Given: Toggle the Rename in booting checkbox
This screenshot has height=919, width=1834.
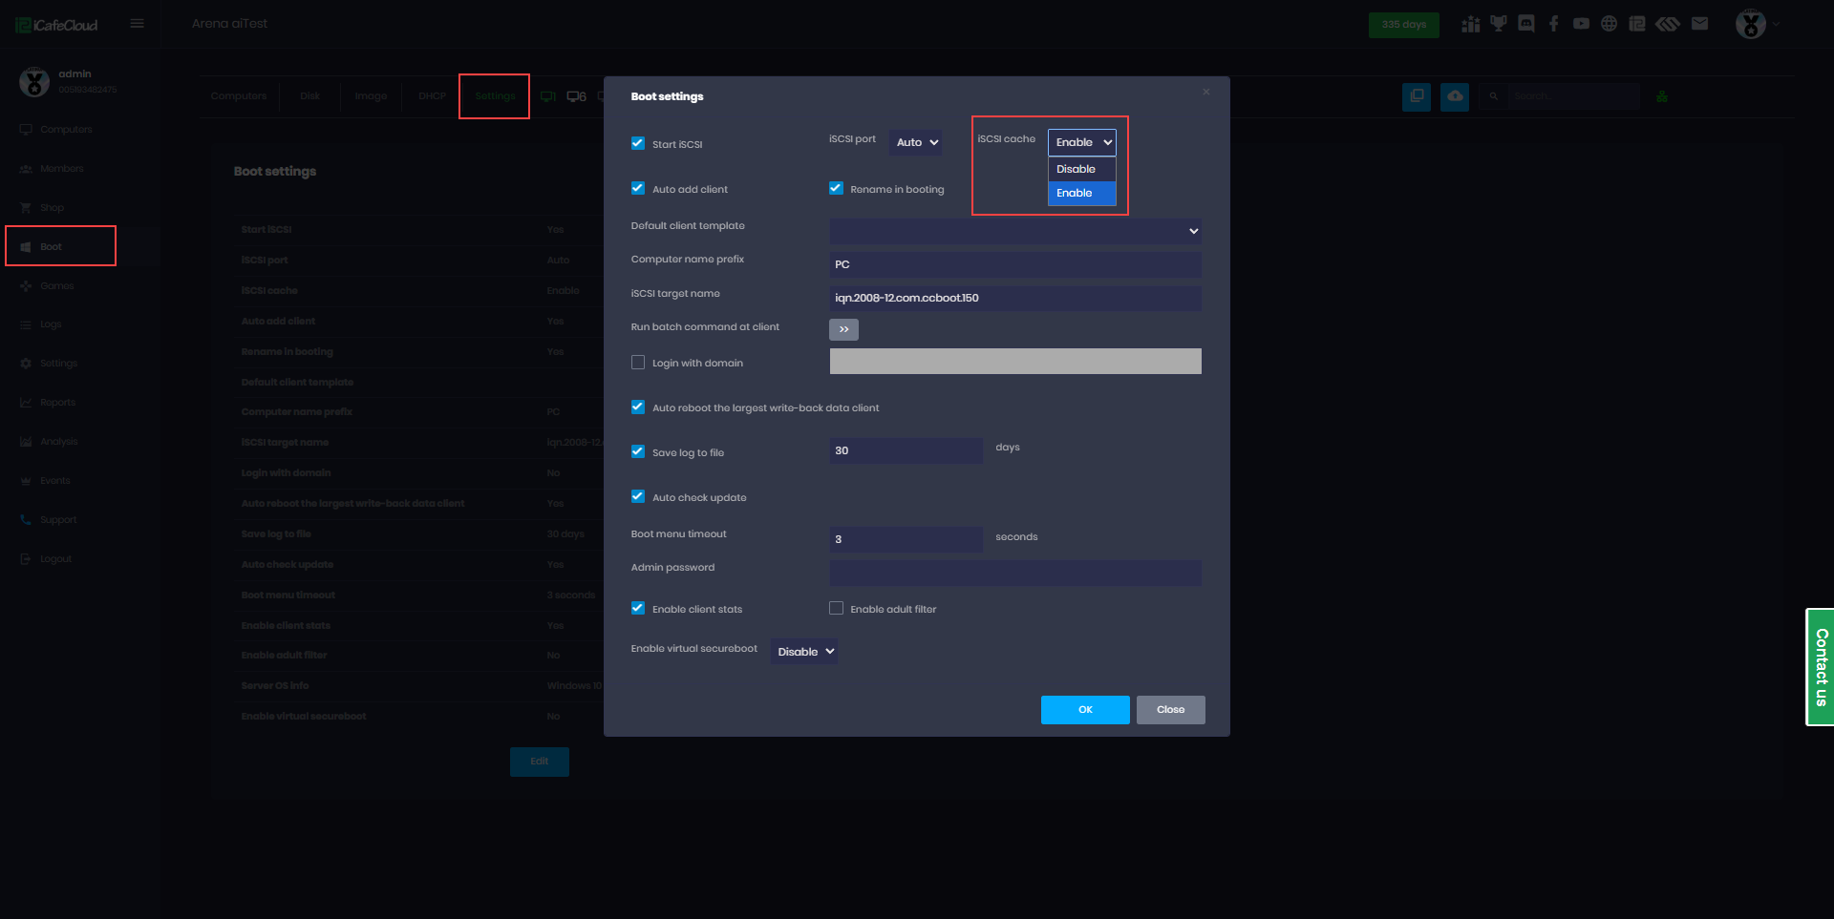Looking at the screenshot, I should [836, 189].
